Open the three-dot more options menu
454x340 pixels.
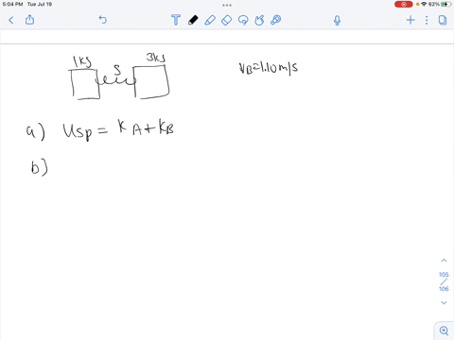click(x=427, y=20)
